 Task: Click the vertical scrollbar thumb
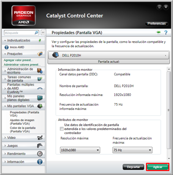pos(168,110)
